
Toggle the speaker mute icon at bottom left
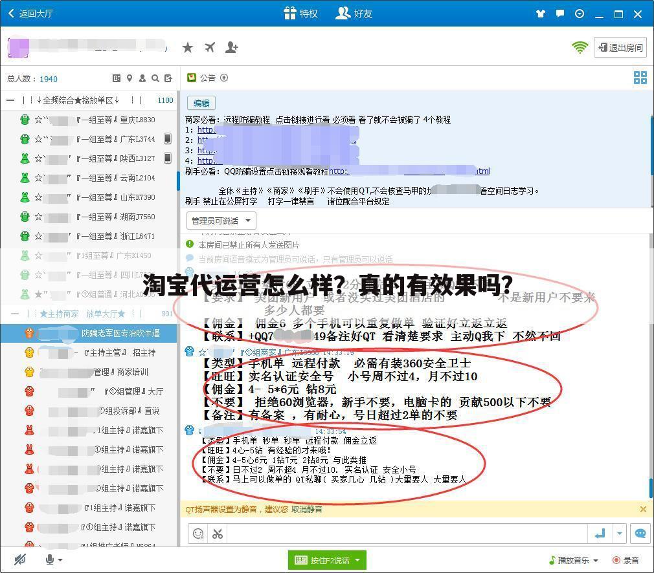coord(19,559)
